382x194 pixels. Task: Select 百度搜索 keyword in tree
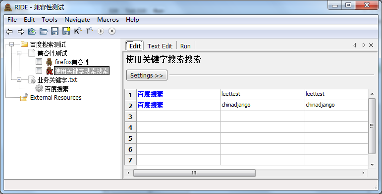click(x=57, y=89)
